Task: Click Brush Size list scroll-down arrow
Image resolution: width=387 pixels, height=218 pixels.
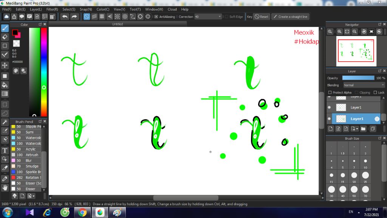Action: (x=384, y=199)
